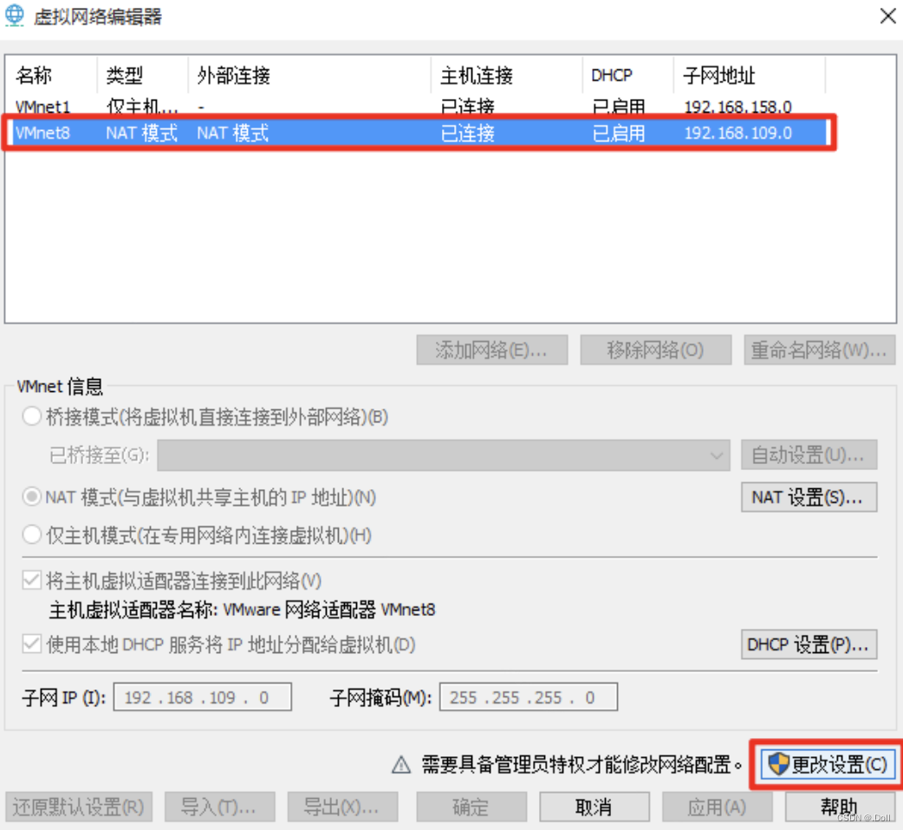Open DHCP Settings (DHCP 设置) dialog
Viewport: 903px width, 830px height.
(x=809, y=644)
